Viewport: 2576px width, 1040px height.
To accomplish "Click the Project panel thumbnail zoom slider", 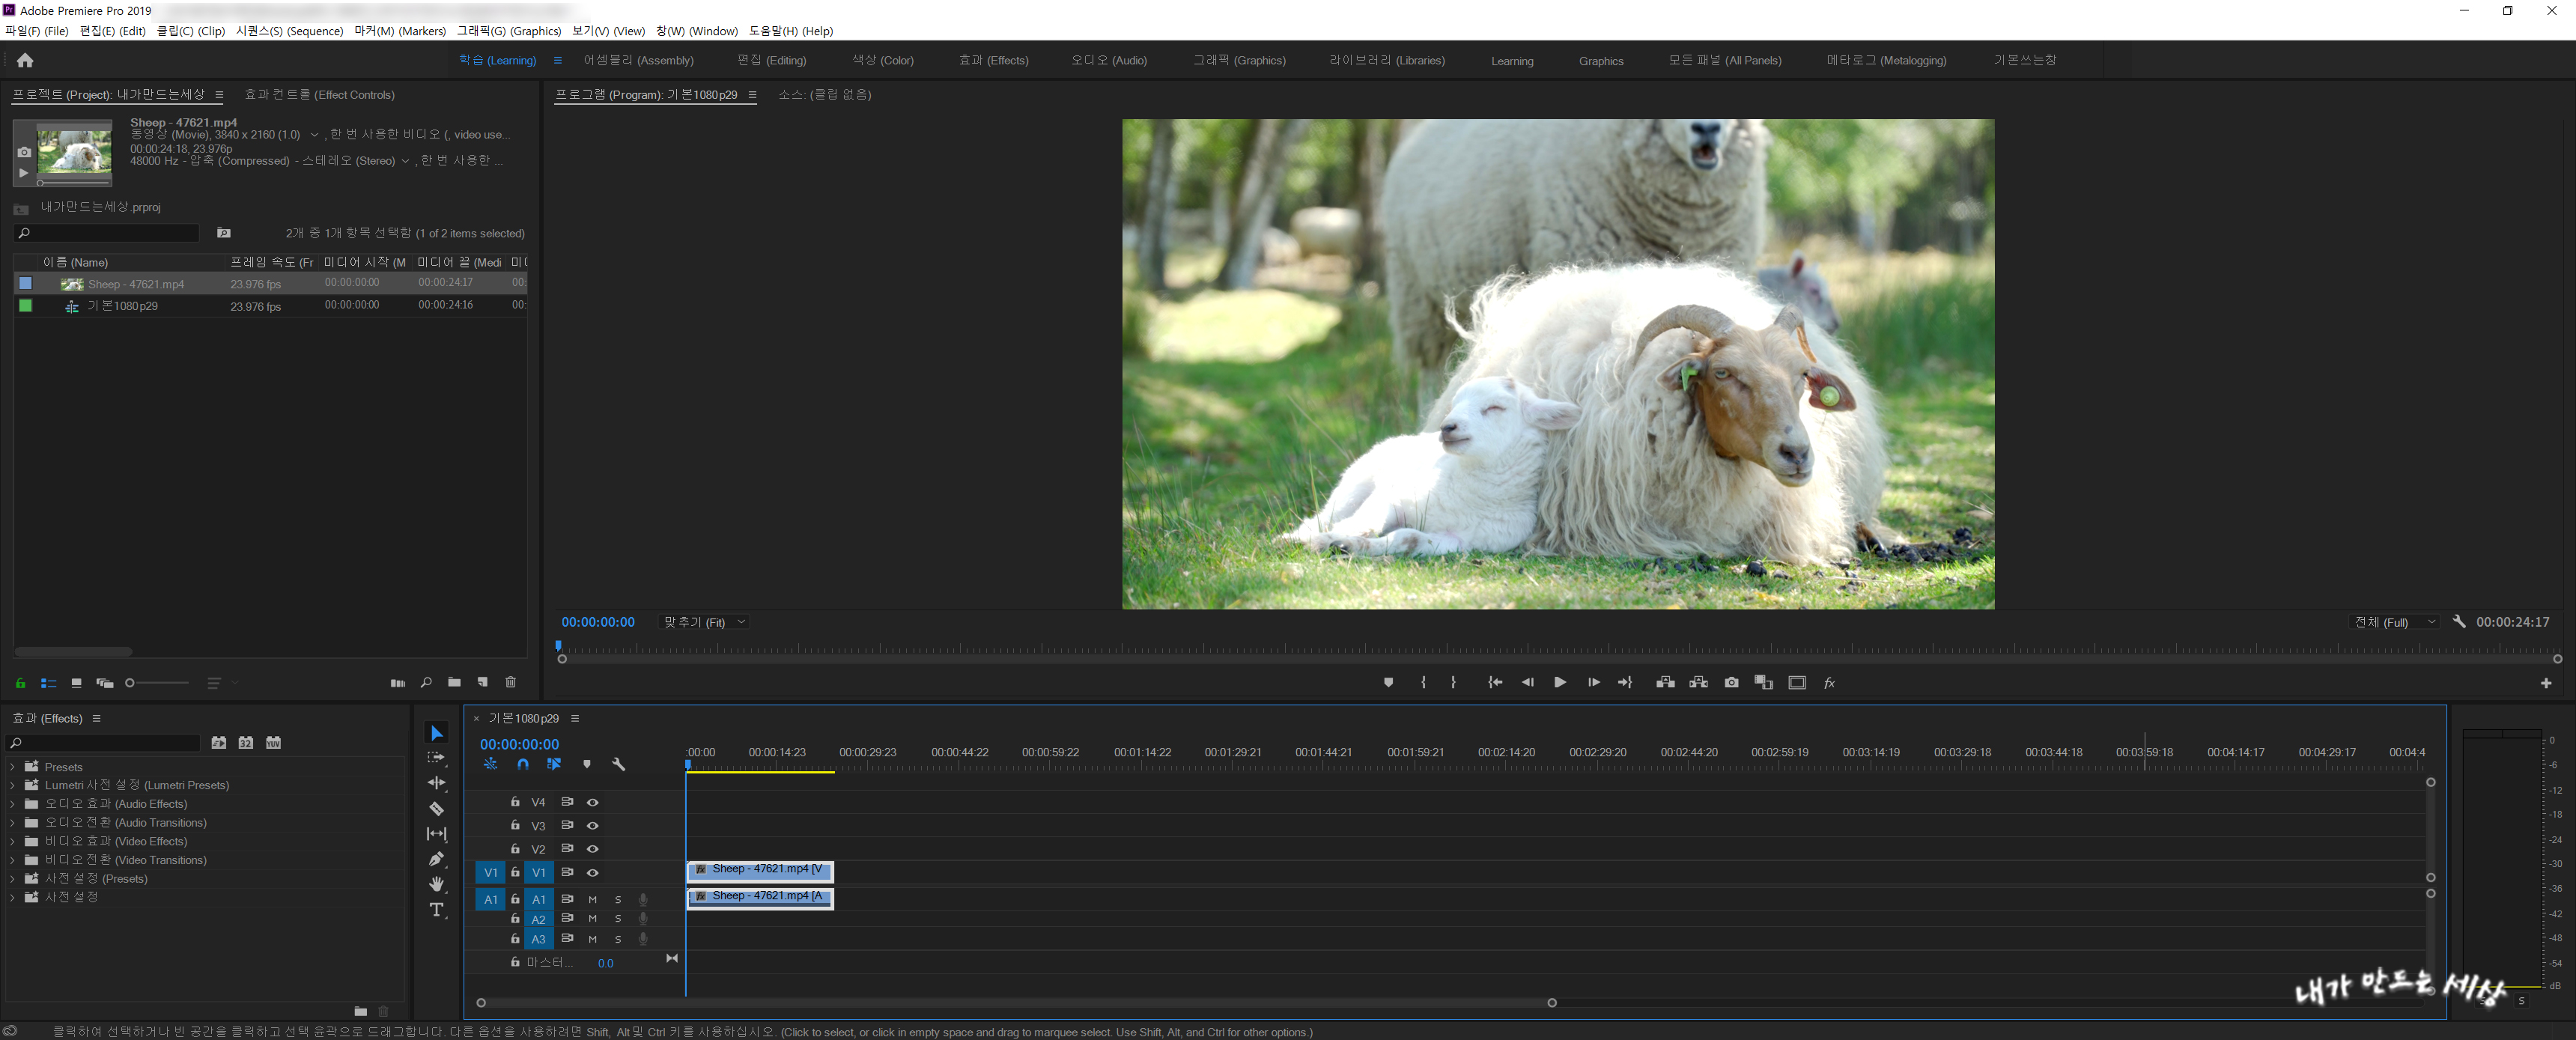I will [x=158, y=683].
